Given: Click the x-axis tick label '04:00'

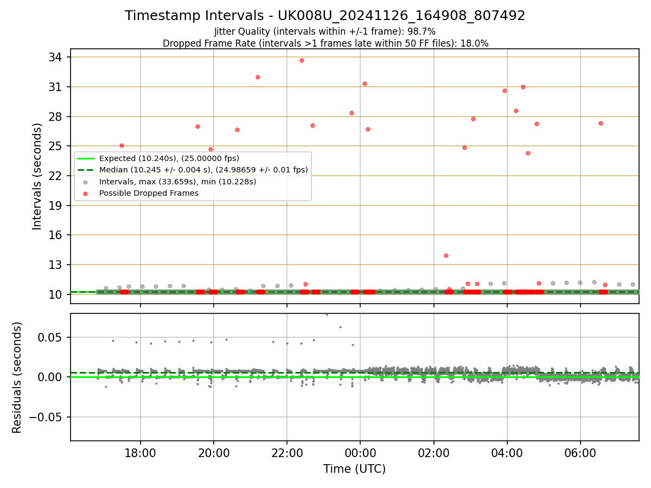Looking at the screenshot, I should (x=507, y=452).
